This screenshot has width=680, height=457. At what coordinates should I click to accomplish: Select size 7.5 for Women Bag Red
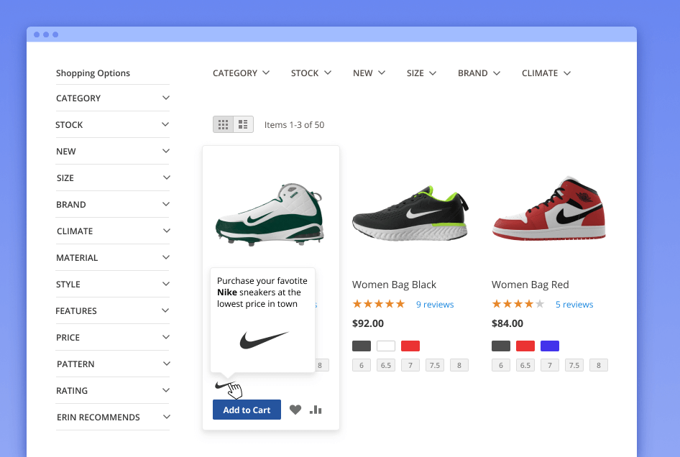tap(574, 365)
